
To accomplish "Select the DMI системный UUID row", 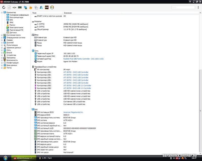I will tap(115, 128).
